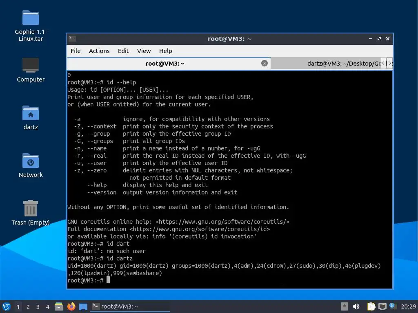Switch to workspace 1
Viewport: 418px width, 313px height.
click(x=18, y=307)
